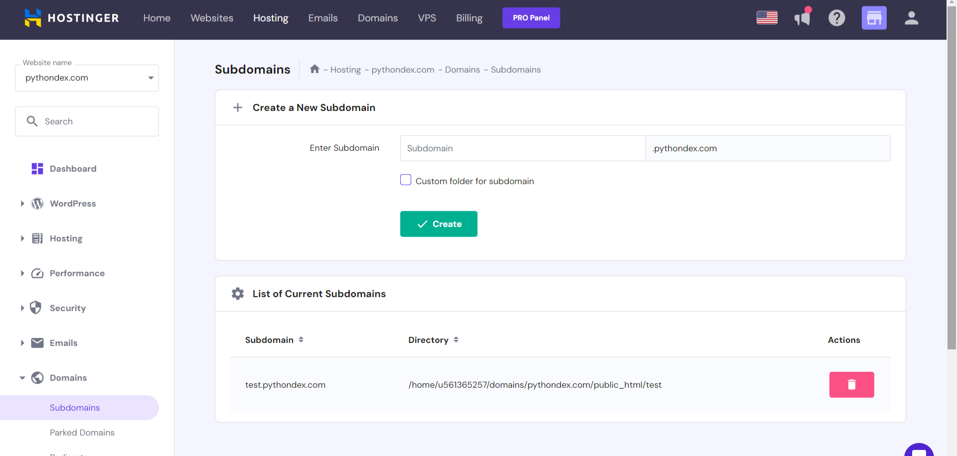Click the Subdomain name input field
This screenshot has height=456, width=957.
pyautogui.click(x=522, y=148)
